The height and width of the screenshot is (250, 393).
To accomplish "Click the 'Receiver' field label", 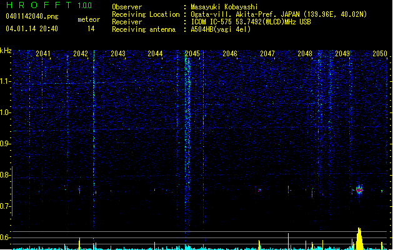I will [x=127, y=22].
